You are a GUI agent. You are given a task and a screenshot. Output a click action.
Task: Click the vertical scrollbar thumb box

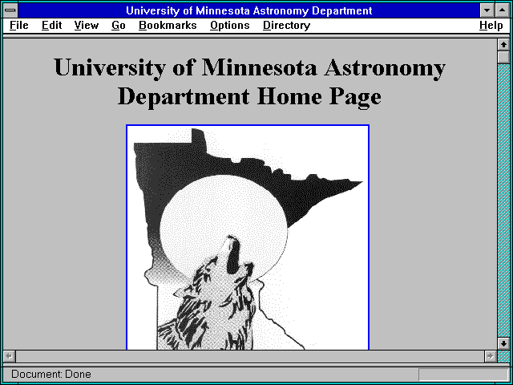tap(503, 57)
